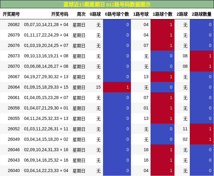Click 1路号球 value 13 in row 26067
214x176 pixels.
[x=146, y=77]
